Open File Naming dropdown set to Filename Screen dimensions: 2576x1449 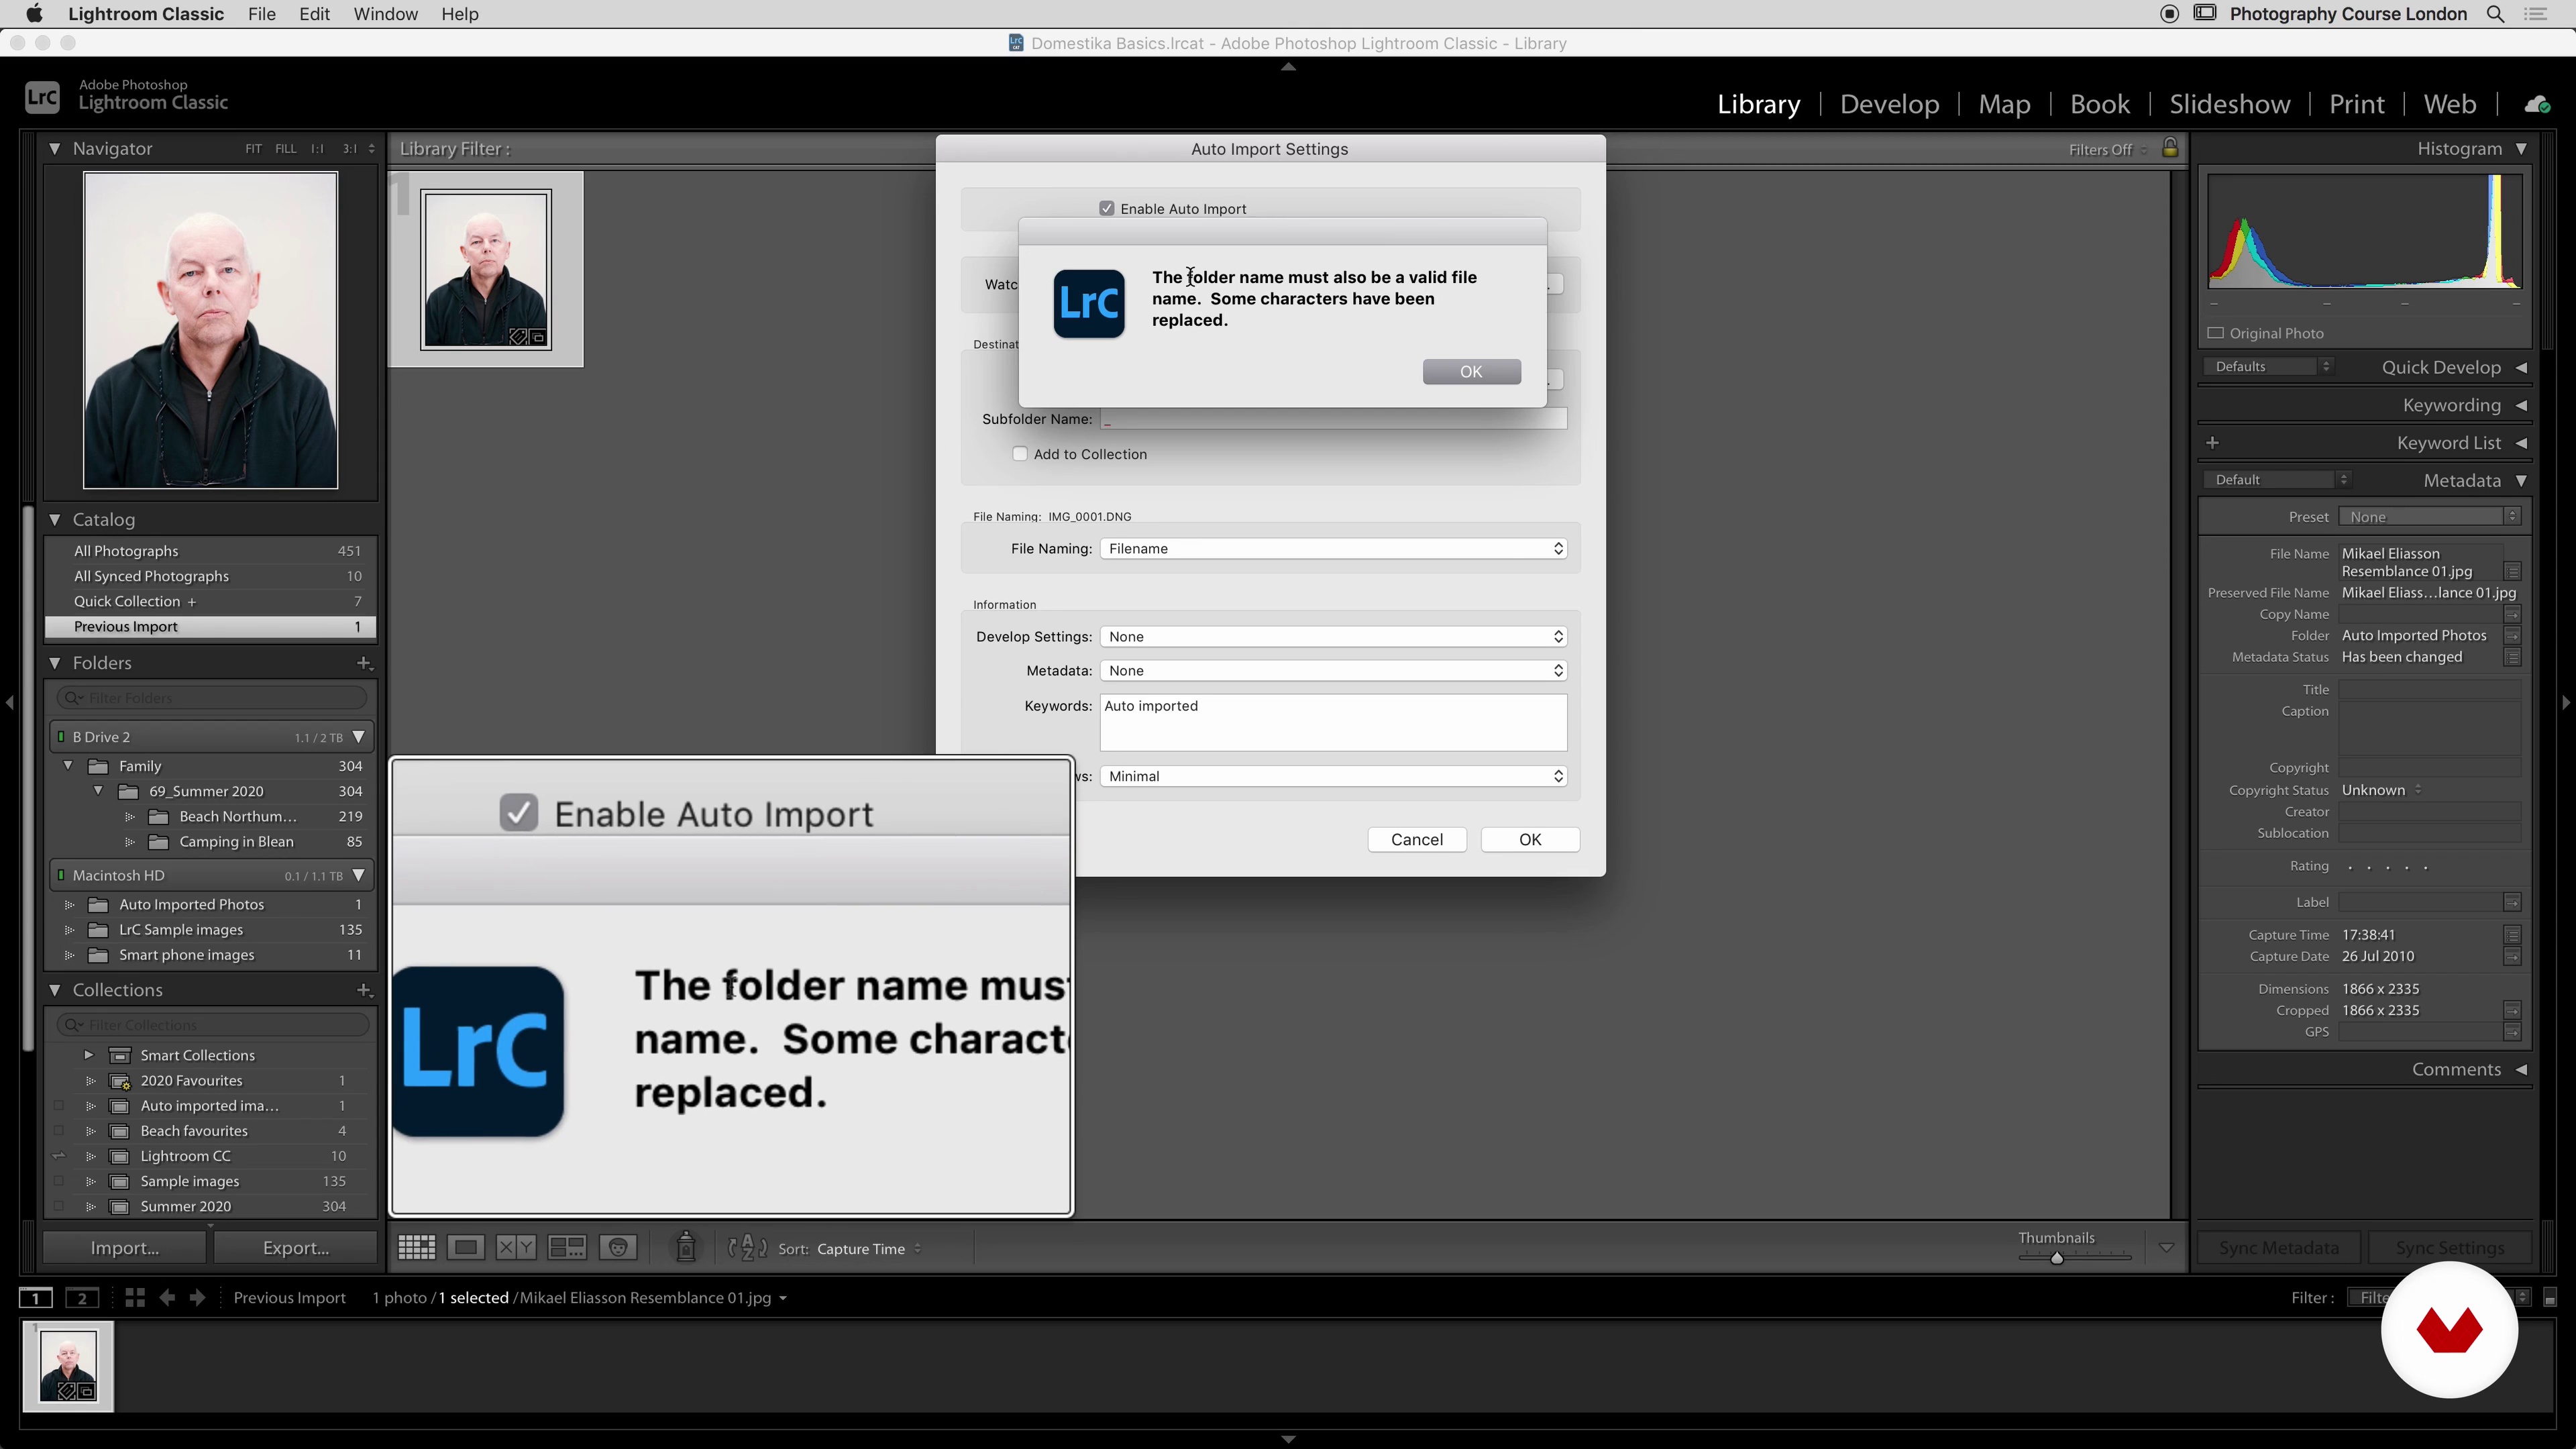pyautogui.click(x=1333, y=548)
